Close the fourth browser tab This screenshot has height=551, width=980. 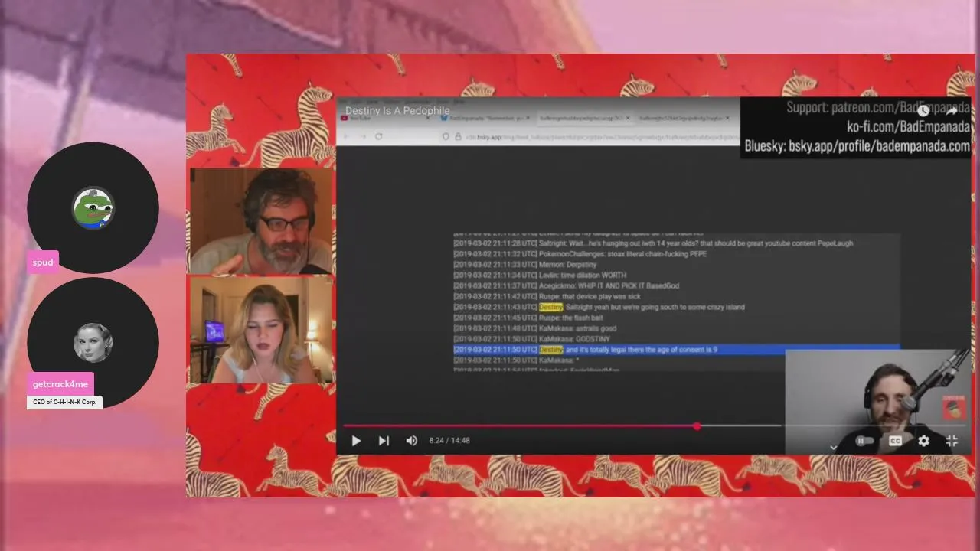(727, 119)
